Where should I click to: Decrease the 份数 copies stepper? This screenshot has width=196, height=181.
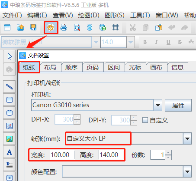168,157
